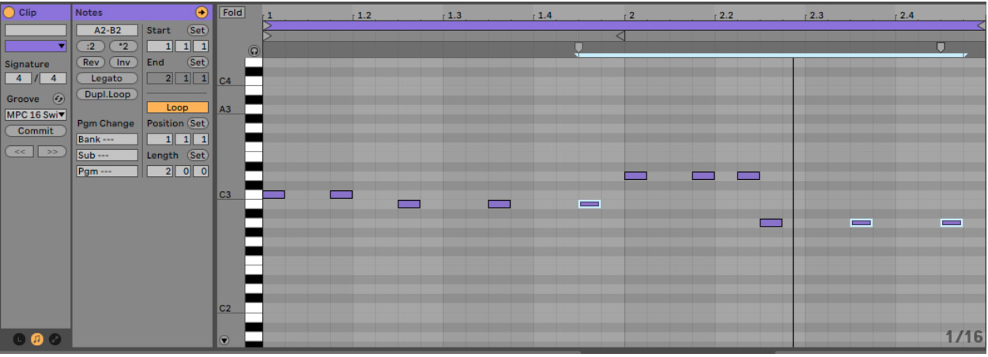
Task: Click the A2-B2 note range button
Action: [x=107, y=30]
